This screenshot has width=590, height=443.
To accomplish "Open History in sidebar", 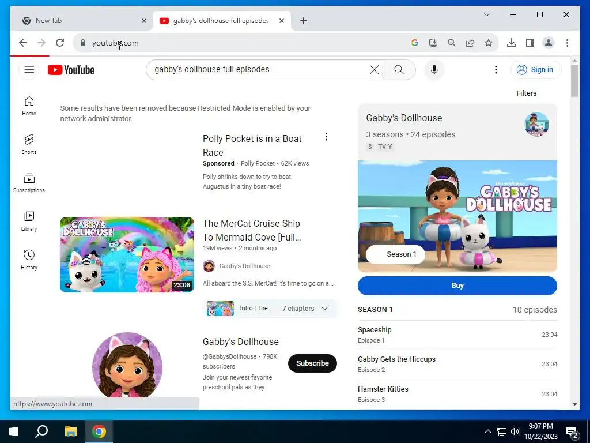I will (x=29, y=260).
